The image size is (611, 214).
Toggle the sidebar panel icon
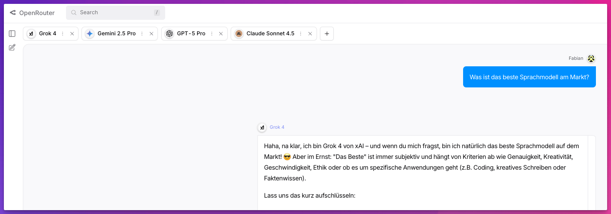click(12, 34)
